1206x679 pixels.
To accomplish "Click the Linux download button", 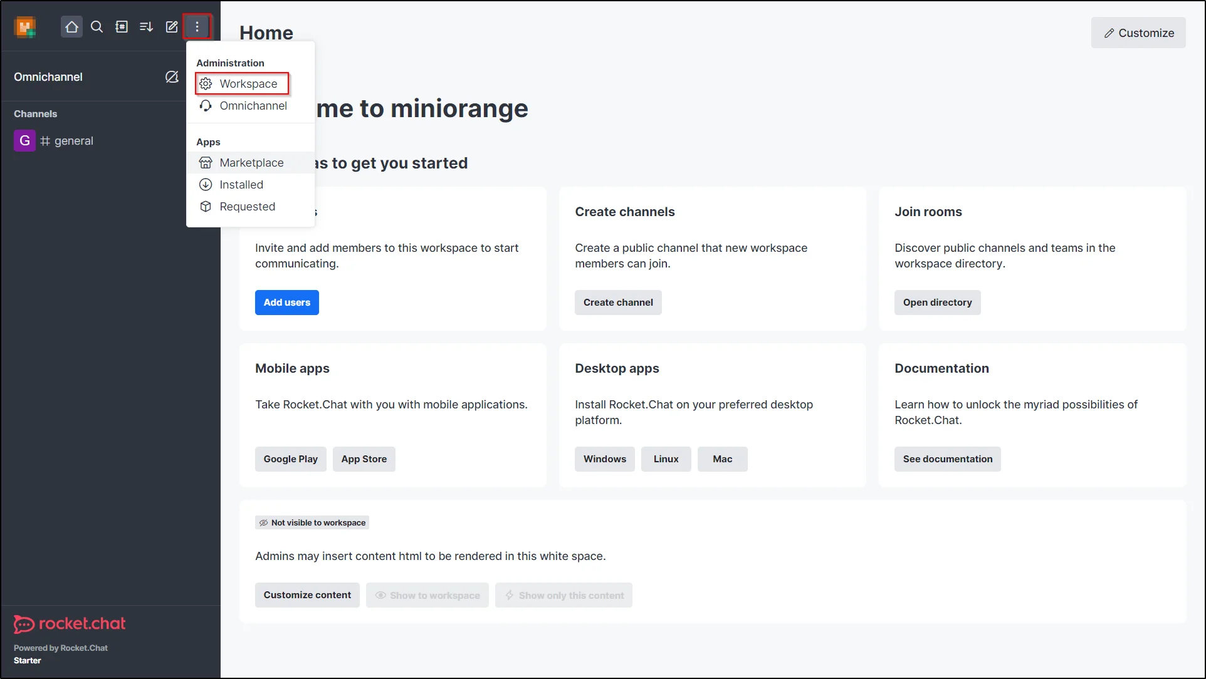I will tap(666, 459).
